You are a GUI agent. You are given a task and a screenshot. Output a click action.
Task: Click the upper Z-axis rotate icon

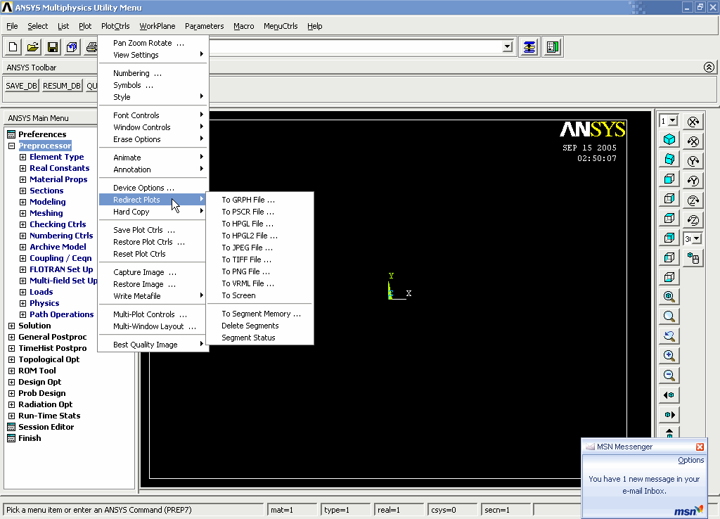tap(693, 200)
